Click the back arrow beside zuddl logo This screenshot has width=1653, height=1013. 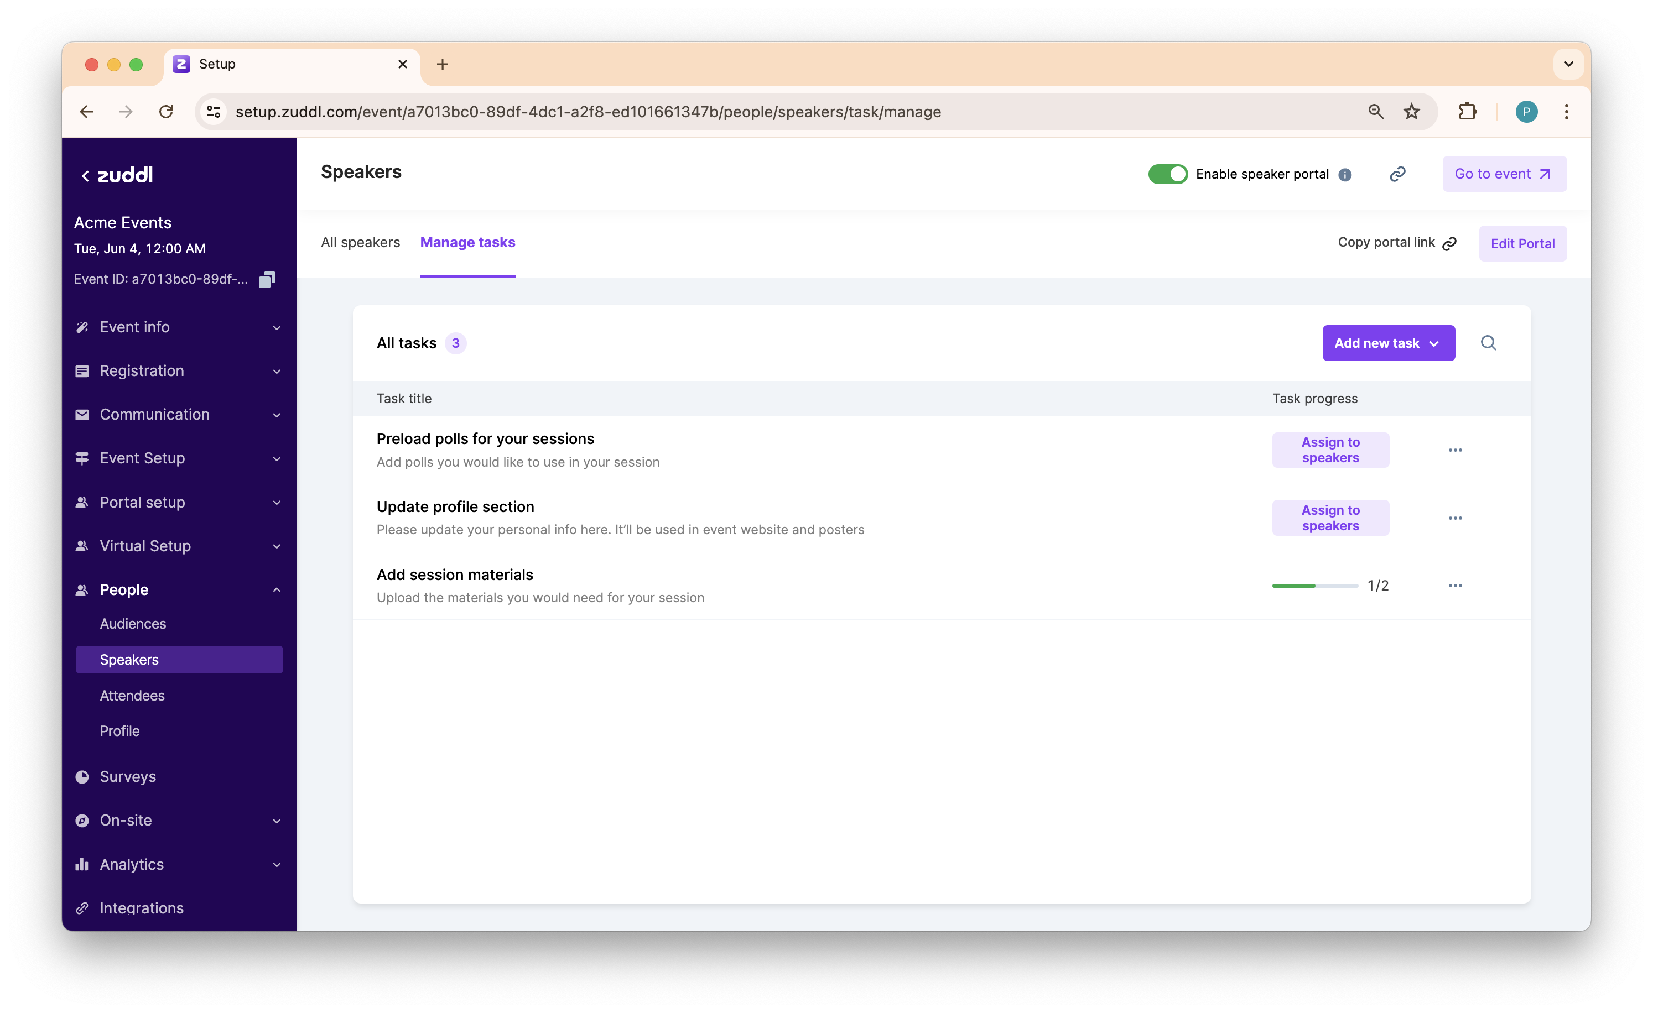85,176
